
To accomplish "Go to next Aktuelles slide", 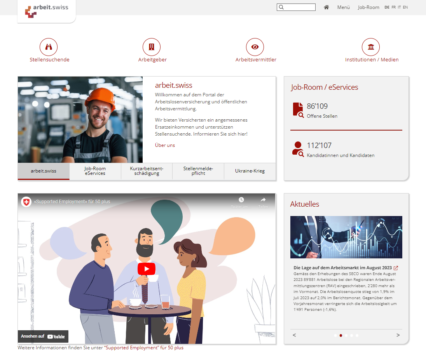I will pyautogui.click(x=398, y=335).
